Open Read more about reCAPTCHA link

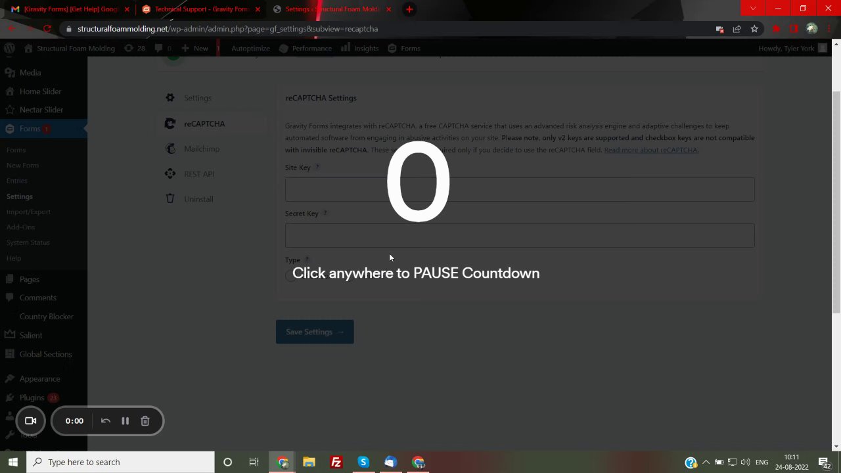[x=650, y=150]
